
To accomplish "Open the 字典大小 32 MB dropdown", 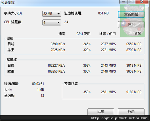I will point(51,14).
